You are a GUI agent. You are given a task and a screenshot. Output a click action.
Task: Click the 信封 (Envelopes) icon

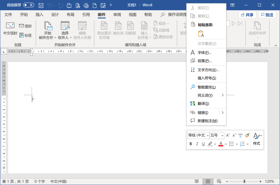click(25, 26)
